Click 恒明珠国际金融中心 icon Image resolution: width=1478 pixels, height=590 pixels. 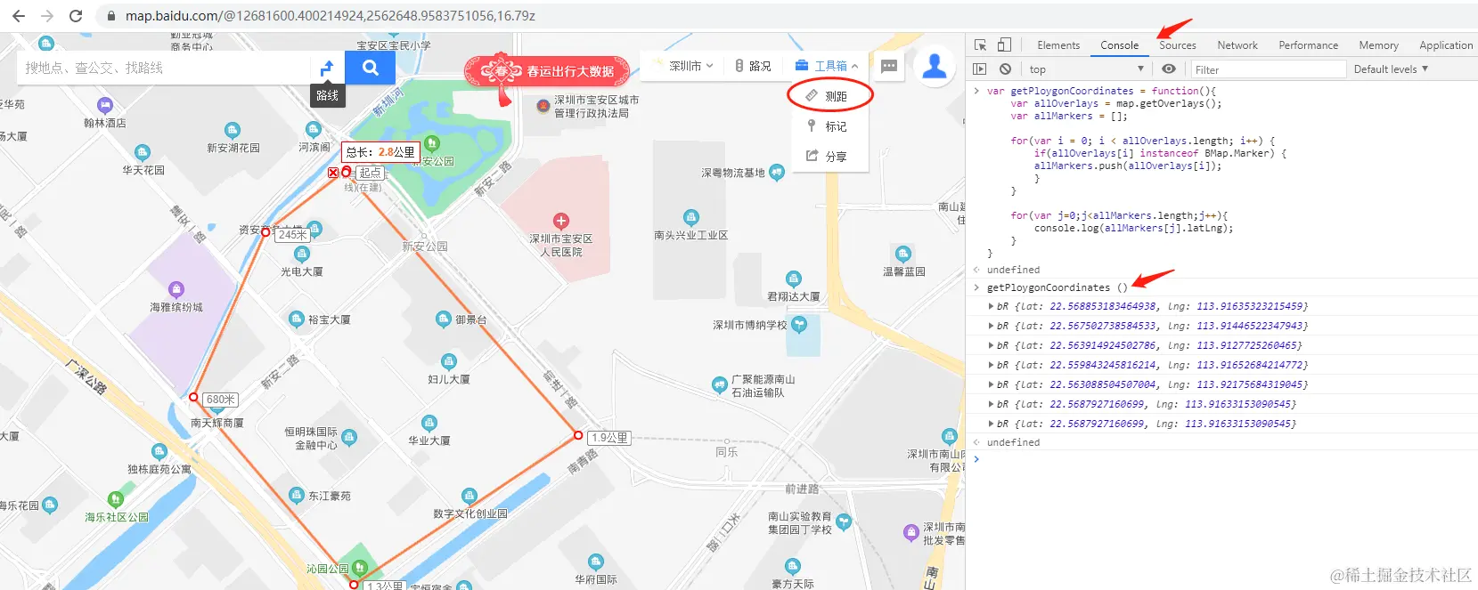pyautogui.click(x=349, y=437)
